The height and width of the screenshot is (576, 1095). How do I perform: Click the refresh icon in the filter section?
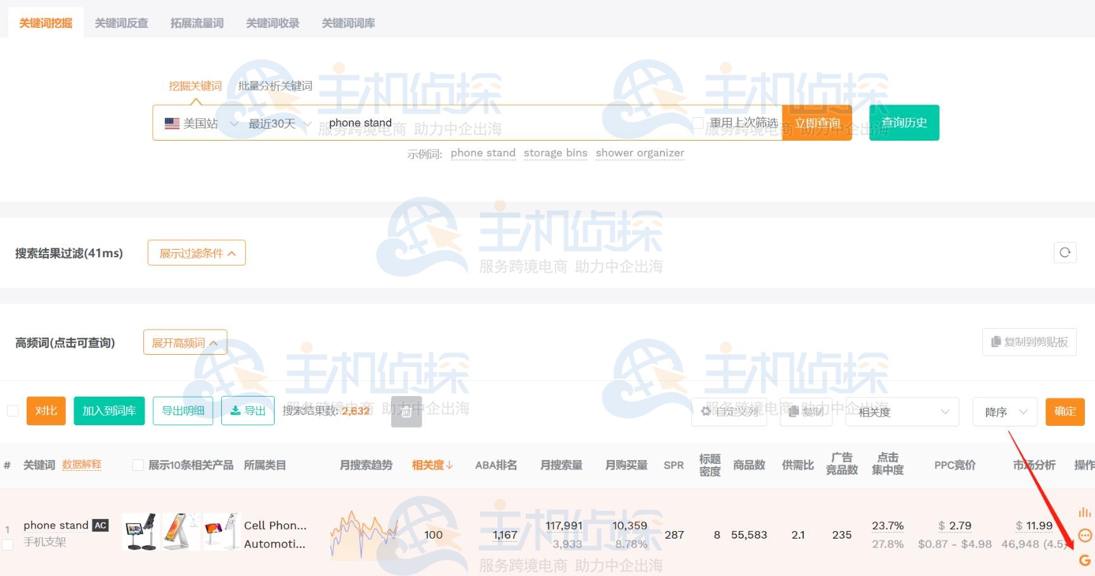(1065, 252)
